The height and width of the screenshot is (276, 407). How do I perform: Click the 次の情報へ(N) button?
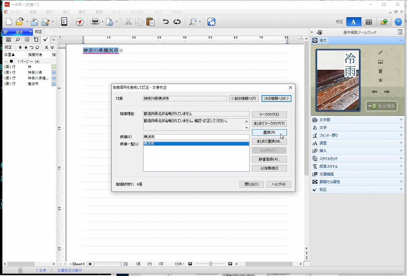(x=276, y=98)
